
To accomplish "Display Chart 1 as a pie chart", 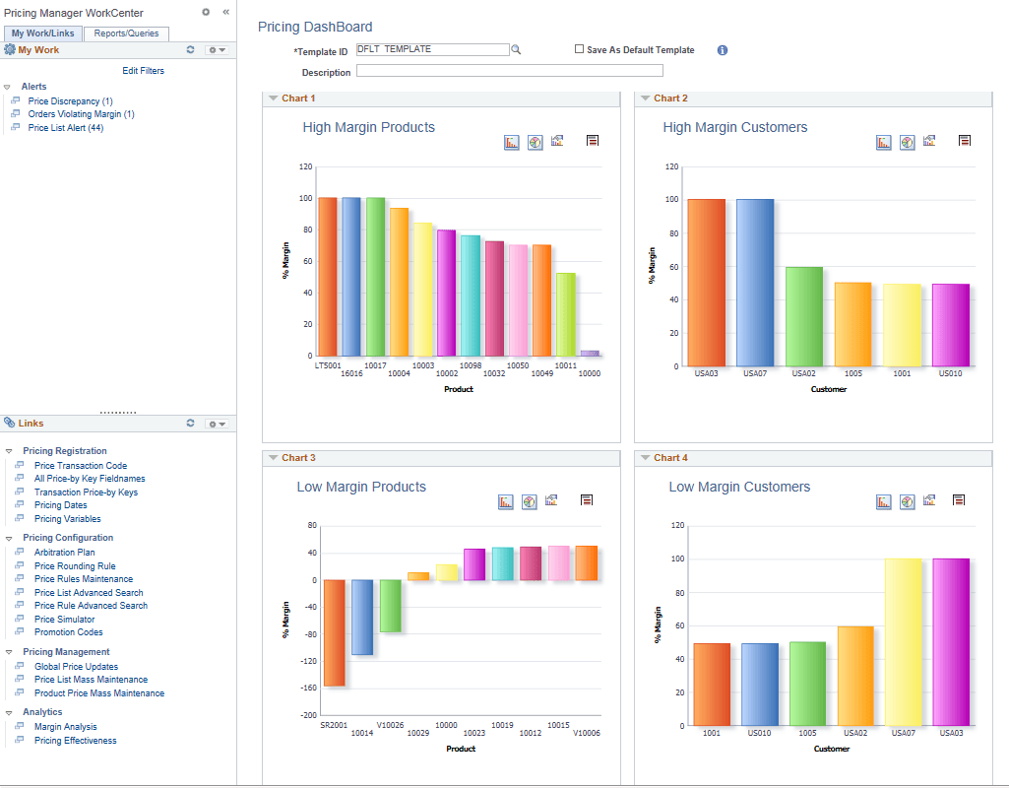I will pyautogui.click(x=535, y=141).
